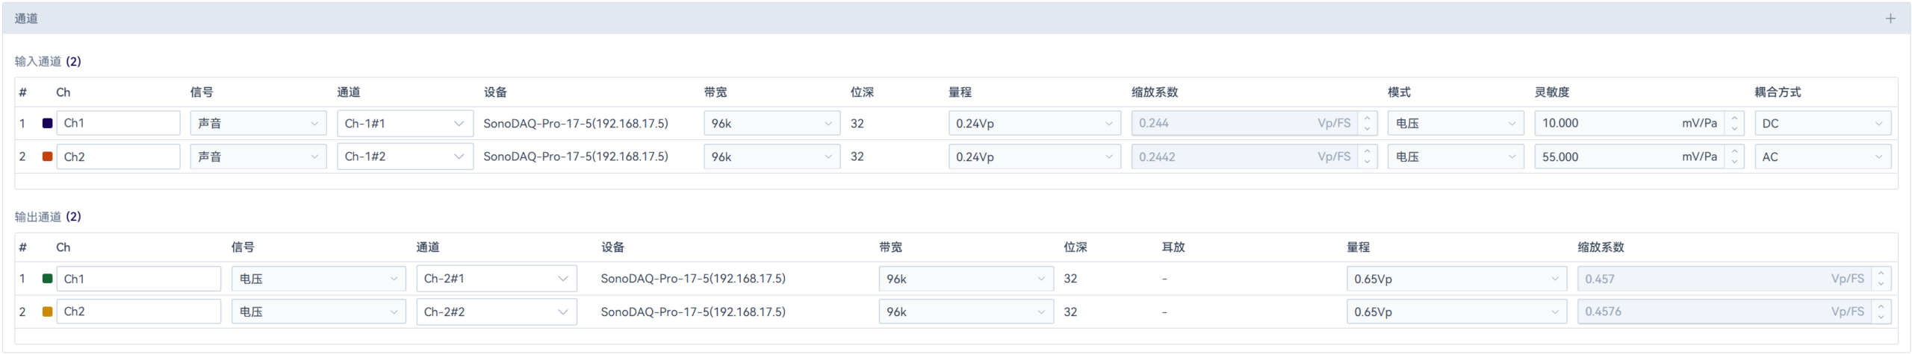Open the 0.24Vp range dropdown for input Ch2

pos(1034,157)
